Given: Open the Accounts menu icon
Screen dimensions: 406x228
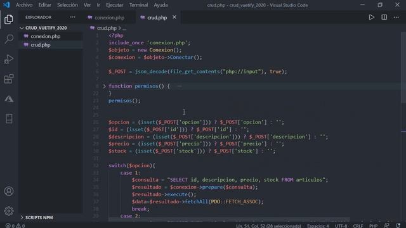Looking at the screenshot, I should point(9,191).
